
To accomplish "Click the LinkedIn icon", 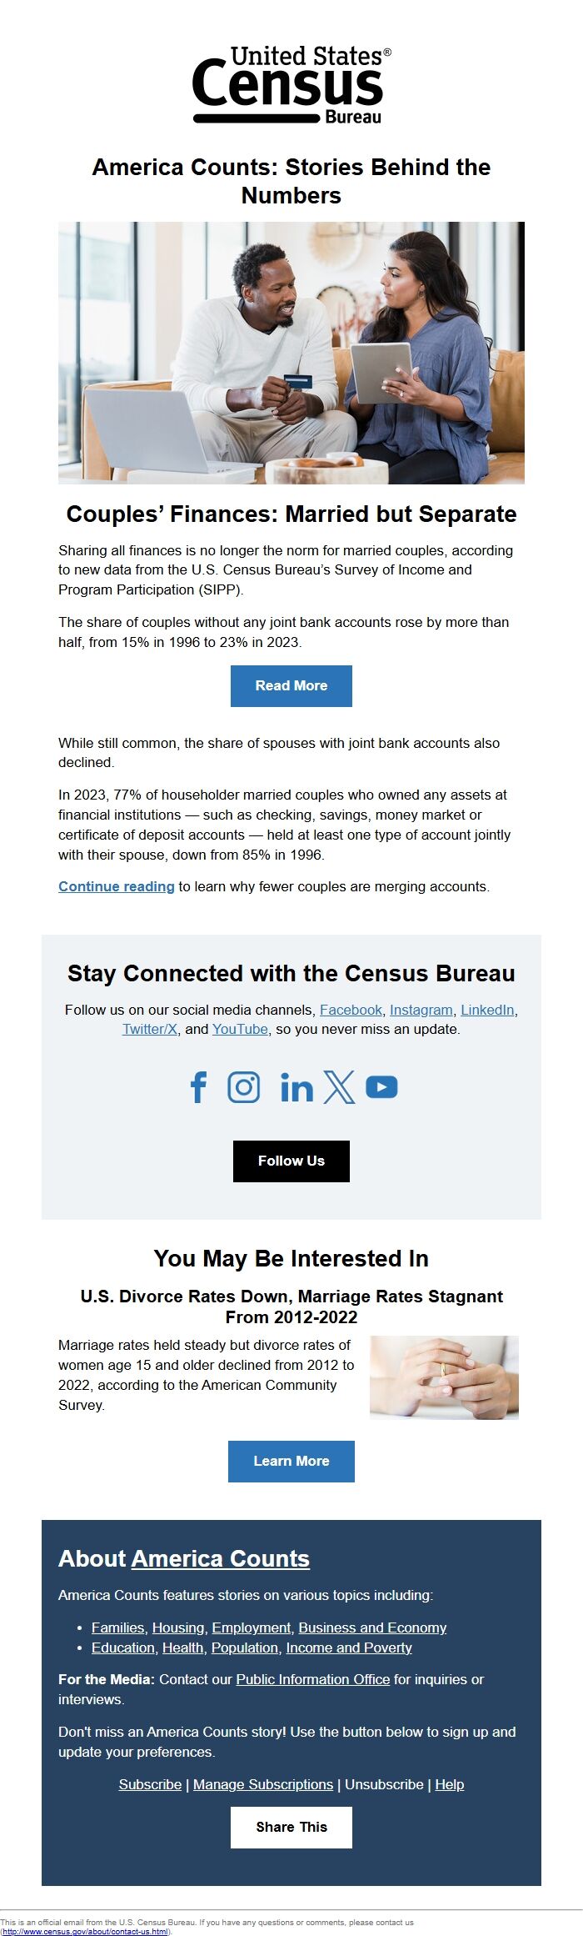I will (x=296, y=1087).
